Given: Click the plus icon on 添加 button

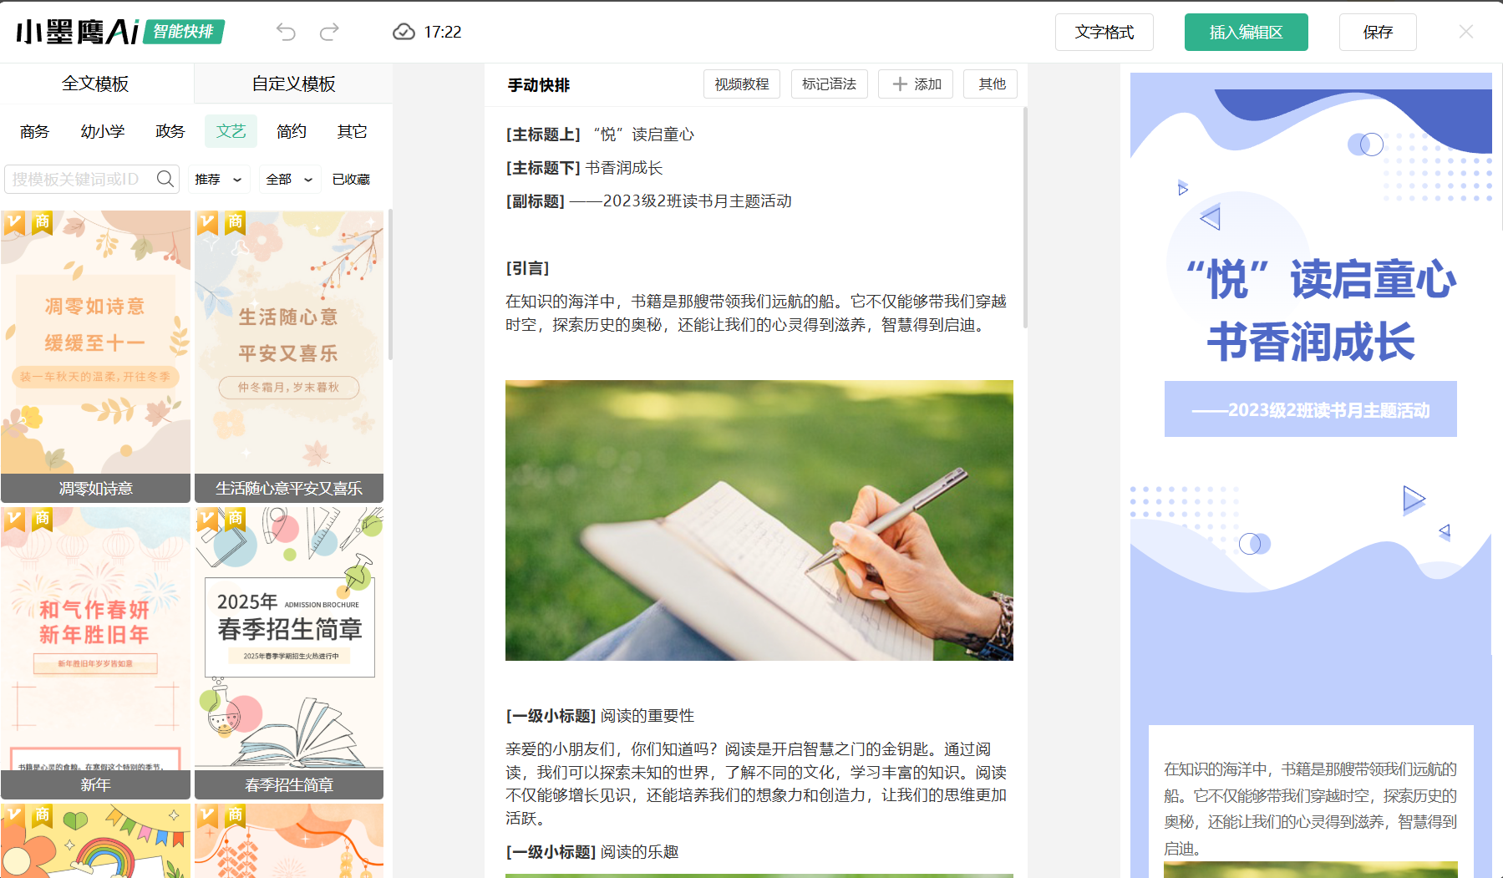Looking at the screenshot, I should coord(900,84).
